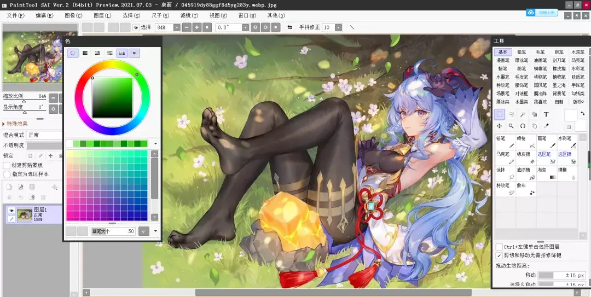Select the Text (T) tool

[x=546, y=114]
